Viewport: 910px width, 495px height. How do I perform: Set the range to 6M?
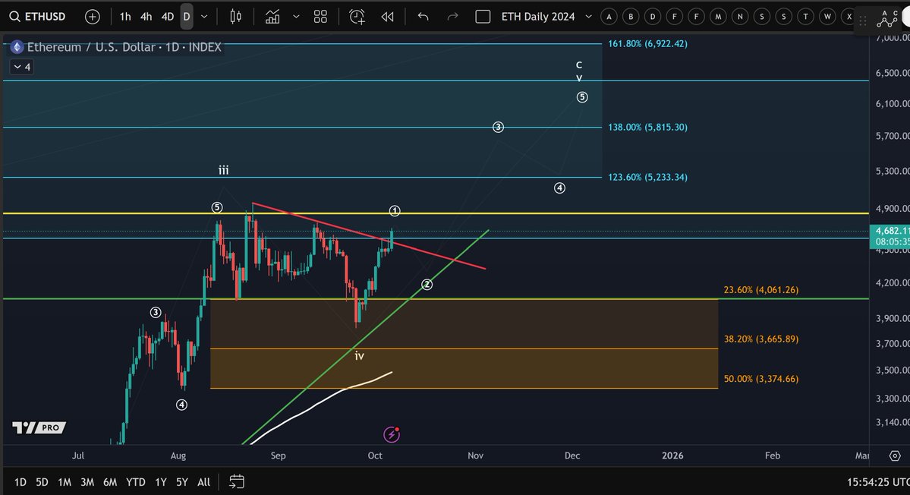pyautogui.click(x=110, y=481)
